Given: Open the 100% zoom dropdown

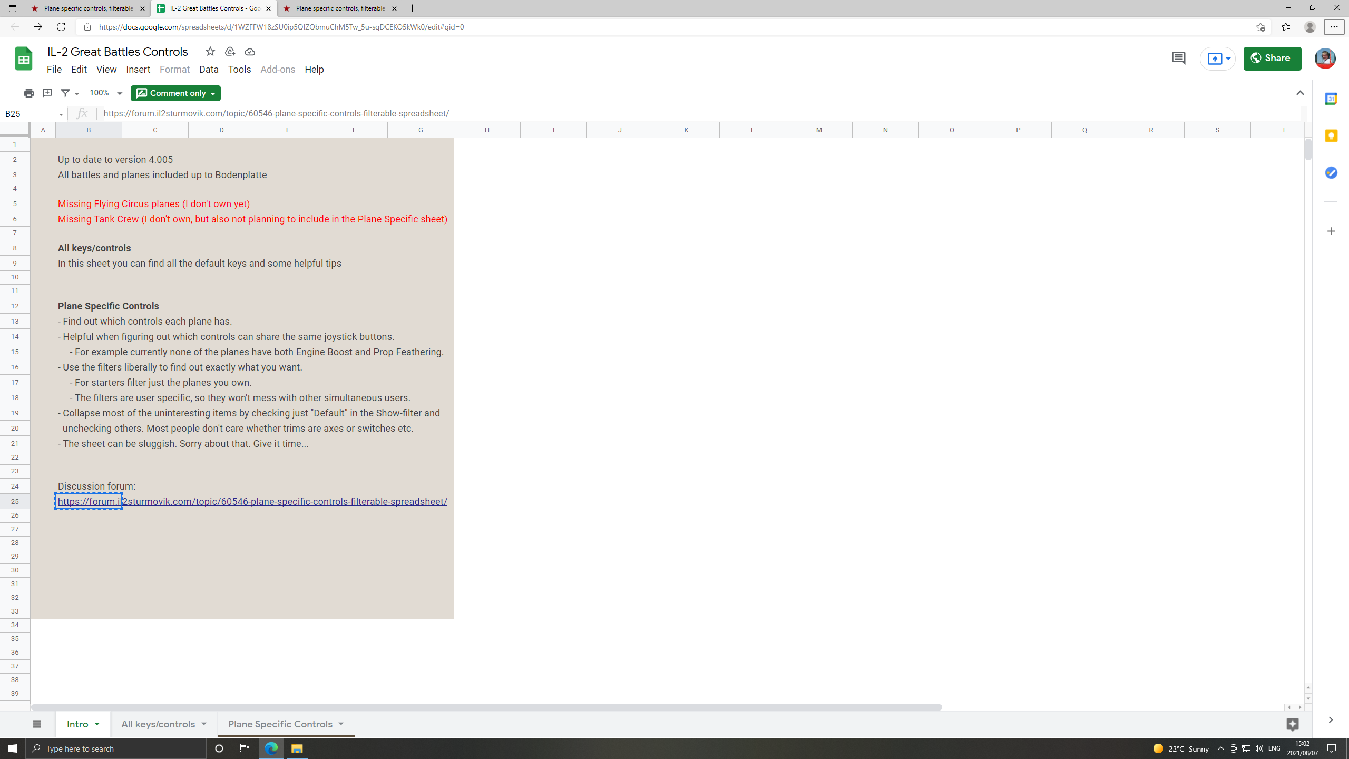Looking at the screenshot, I should pyautogui.click(x=105, y=93).
